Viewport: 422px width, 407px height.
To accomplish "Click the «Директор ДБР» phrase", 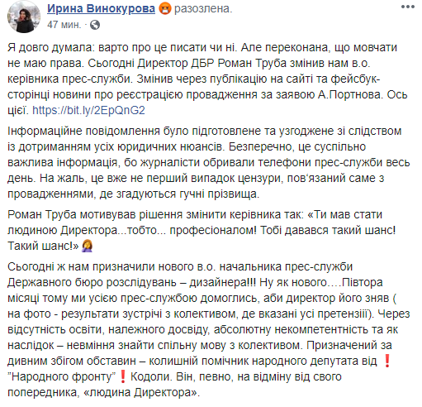I will pyautogui.click(x=176, y=63).
